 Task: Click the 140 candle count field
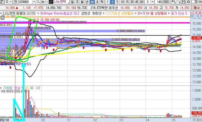click(x=159, y=2)
